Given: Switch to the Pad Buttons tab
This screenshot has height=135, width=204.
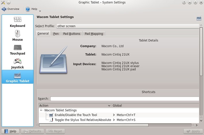Looking at the screenshot, I should (72, 34).
